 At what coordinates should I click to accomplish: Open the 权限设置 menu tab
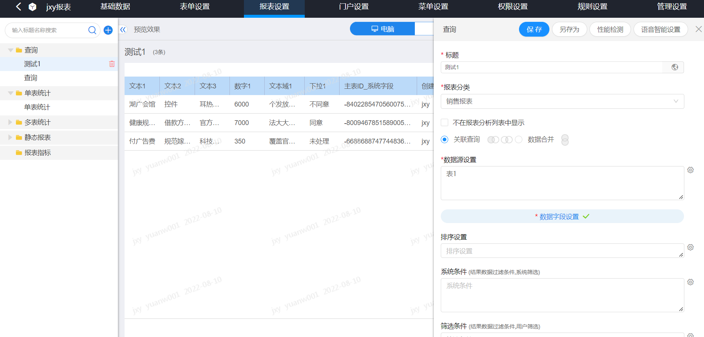tap(513, 7)
